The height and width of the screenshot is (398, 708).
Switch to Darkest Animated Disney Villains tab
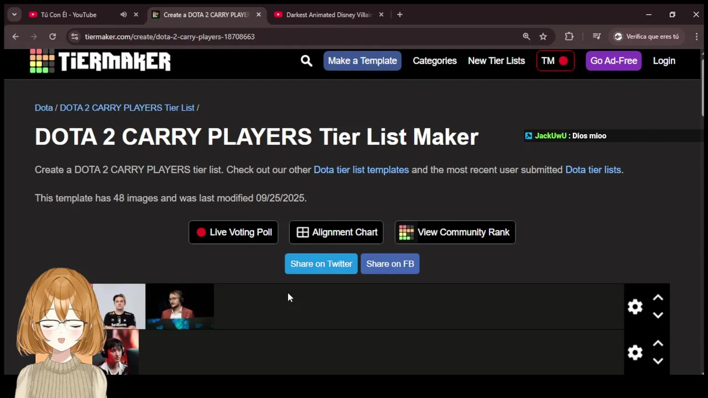(x=329, y=14)
